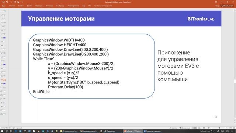Expand hidden system tray icons chevron
236x133 pixels.
[214, 131]
